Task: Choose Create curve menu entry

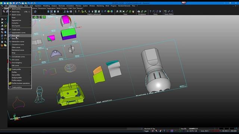Action: coord(20,30)
